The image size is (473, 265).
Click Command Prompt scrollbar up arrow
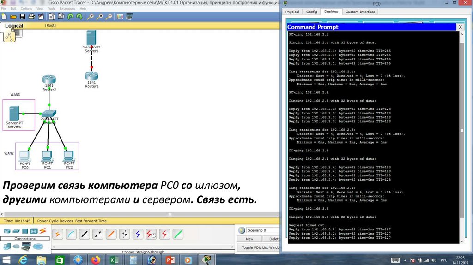click(462, 34)
